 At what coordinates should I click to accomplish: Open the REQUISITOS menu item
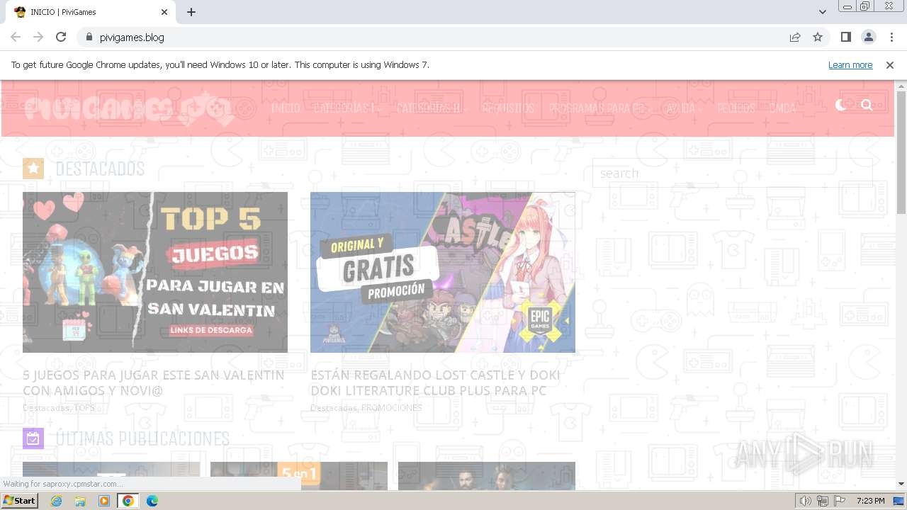[x=508, y=108]
